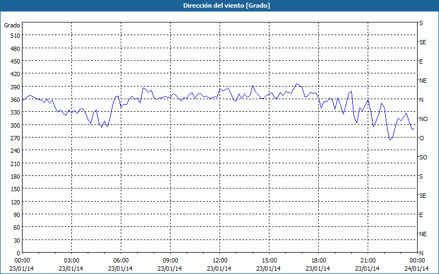Select the 510 value on the y-axis
Viewport: 439px width, 274px height.
coord(15,36)
